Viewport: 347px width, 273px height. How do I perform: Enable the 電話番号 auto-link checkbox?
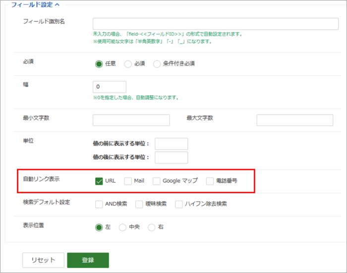coord(210,181)
